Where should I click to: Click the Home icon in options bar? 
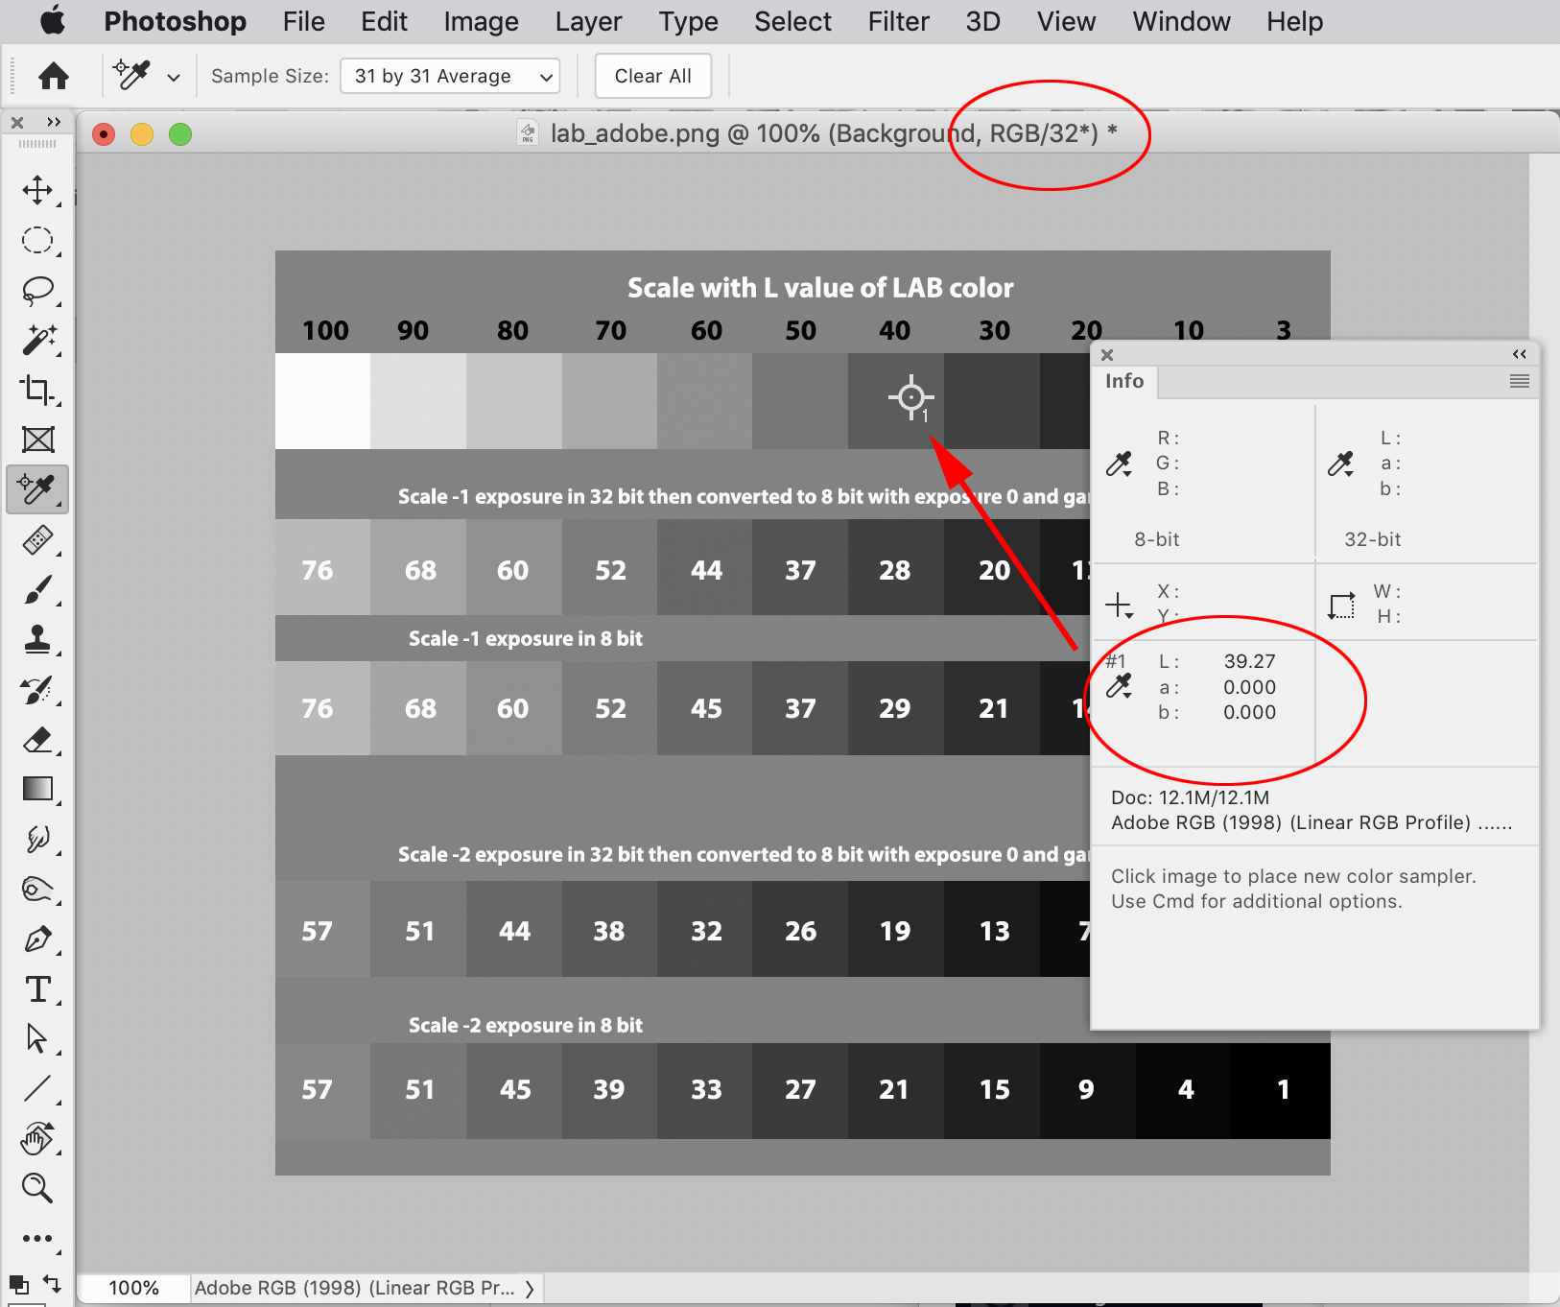point(53,76)
